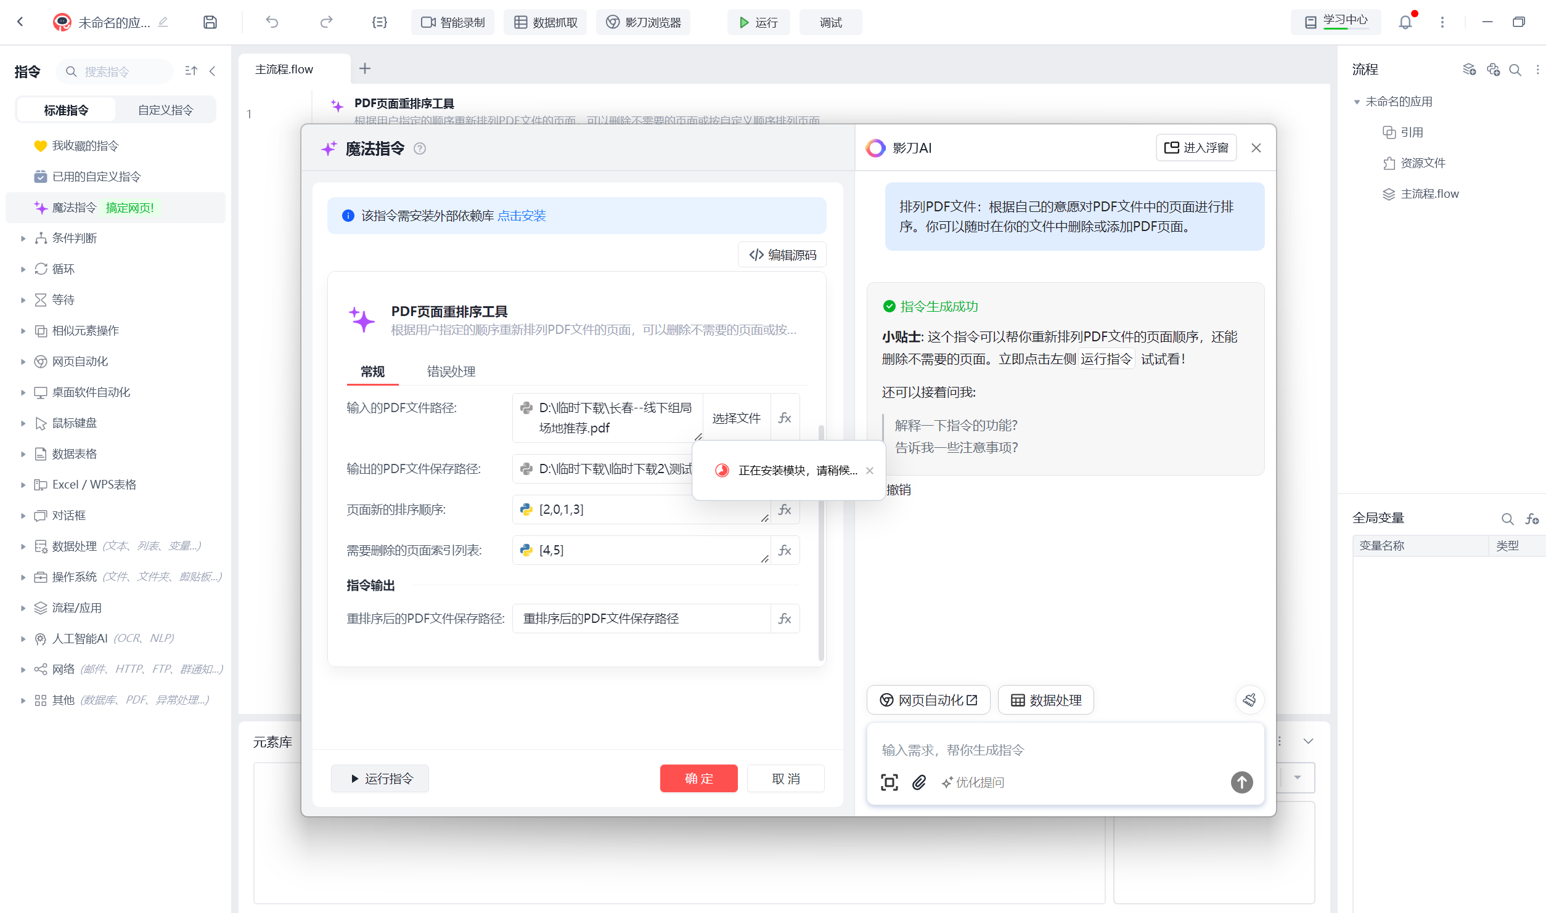Collapse the 未命名的应用 tree node

pos(1356,102)
